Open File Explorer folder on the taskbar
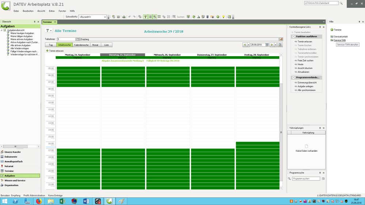The image size is (365, 205). [x=51, y=201]
